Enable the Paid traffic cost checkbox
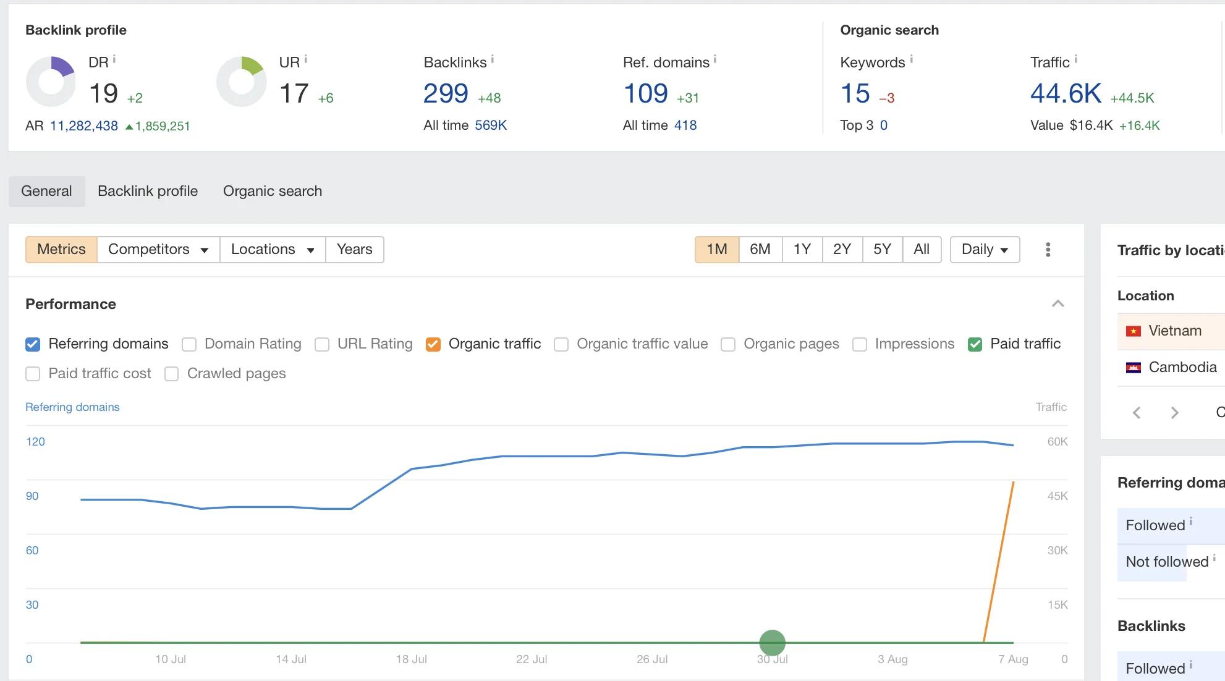 [x=33, y=374]
